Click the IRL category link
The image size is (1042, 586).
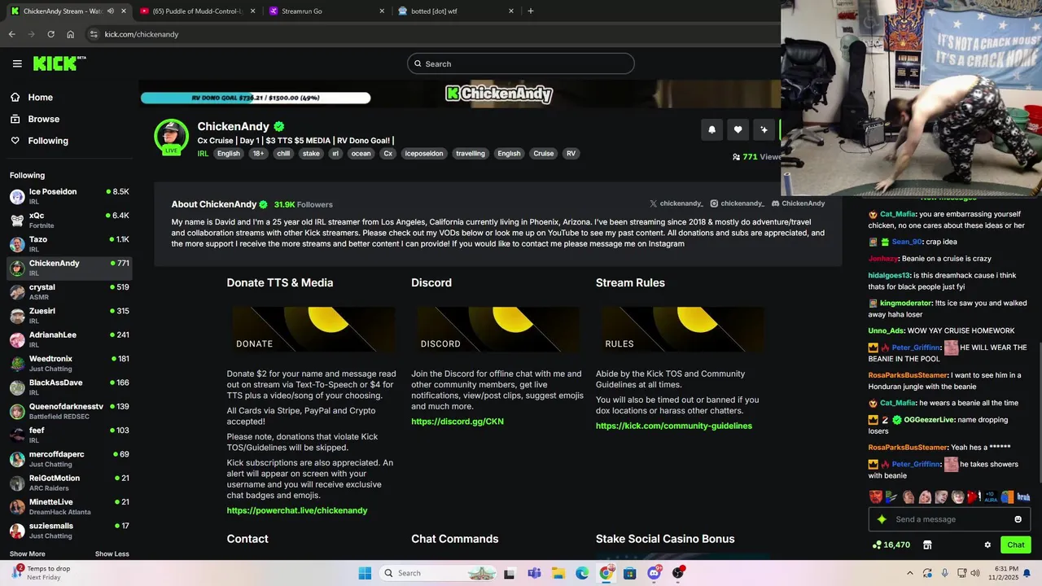[203, 153]
